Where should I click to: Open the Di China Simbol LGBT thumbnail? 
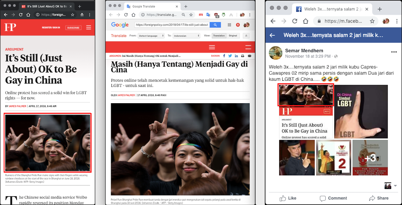tap(361, 112)
